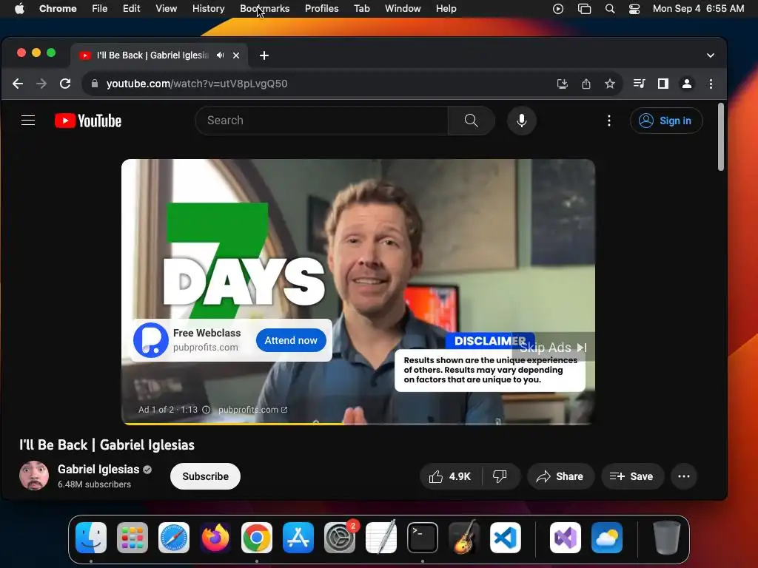The image size is (758, 568).
Task: Bookmark this page with star icon
Action: coord(610,84)
